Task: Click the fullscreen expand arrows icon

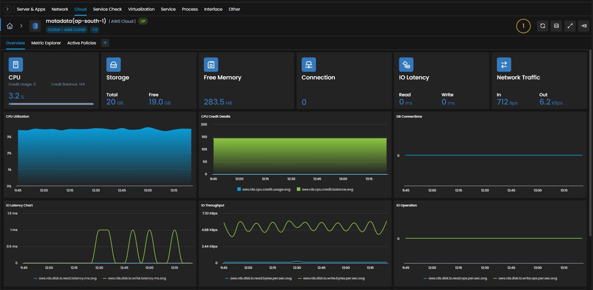Action: [570, 26]
